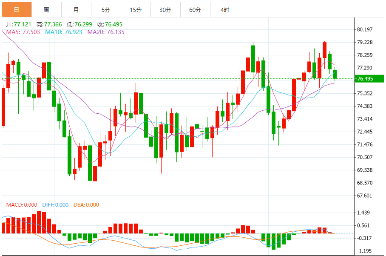Select the 60分 timeframe tab

point(195,10)
